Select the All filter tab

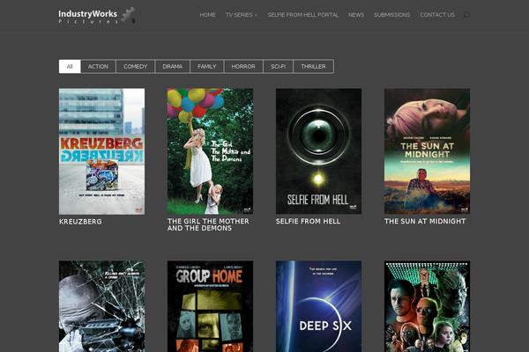(x=70, y=66)
